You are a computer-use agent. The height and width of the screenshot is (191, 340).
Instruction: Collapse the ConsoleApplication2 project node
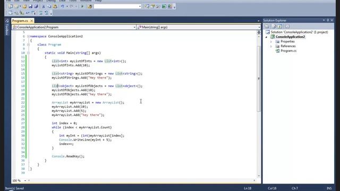click(x=267, y=37)
